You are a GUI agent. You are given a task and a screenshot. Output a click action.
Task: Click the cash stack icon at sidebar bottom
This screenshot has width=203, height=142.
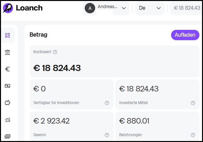point(7,136)
